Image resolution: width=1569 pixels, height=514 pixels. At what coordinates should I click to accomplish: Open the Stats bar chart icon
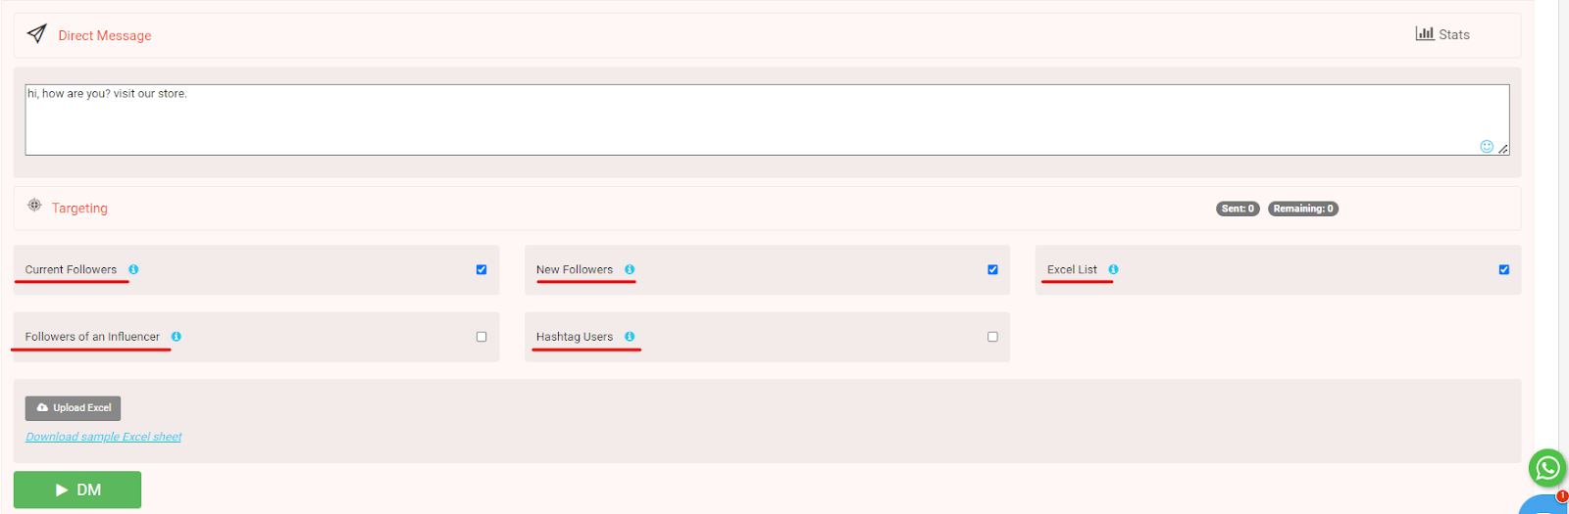click(1425, 33)
